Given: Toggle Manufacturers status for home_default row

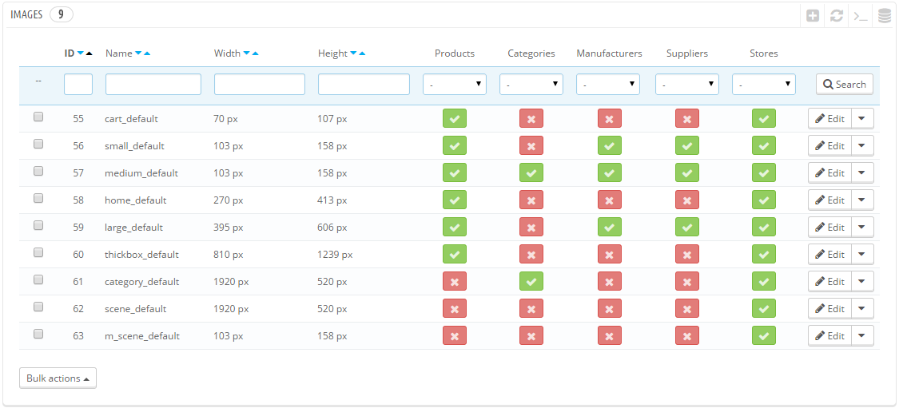Looking at the screenshot, I should pyautogui.click(x=610, y=200).
